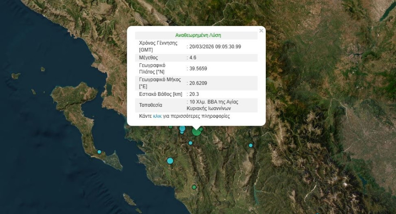396x214 pixels.
Task: Click the latitude value 39.5659
Action: point(198,69)
